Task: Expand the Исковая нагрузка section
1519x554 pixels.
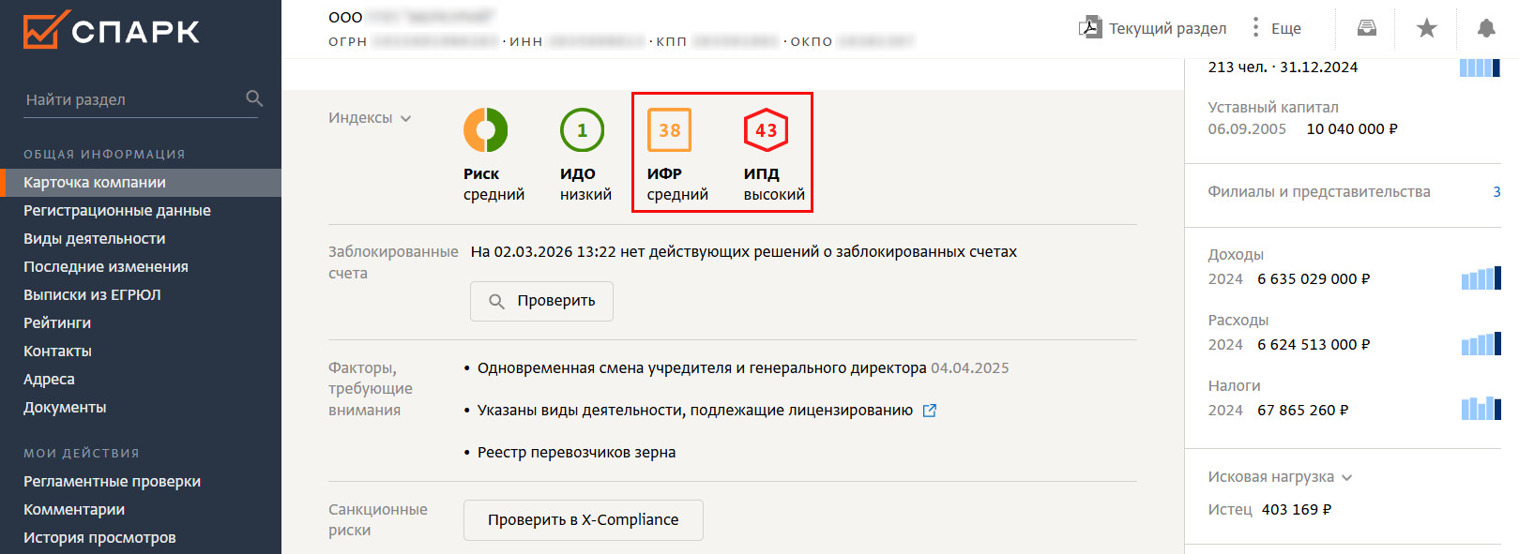Action: pyautogui.click(x=1280, y=477)
